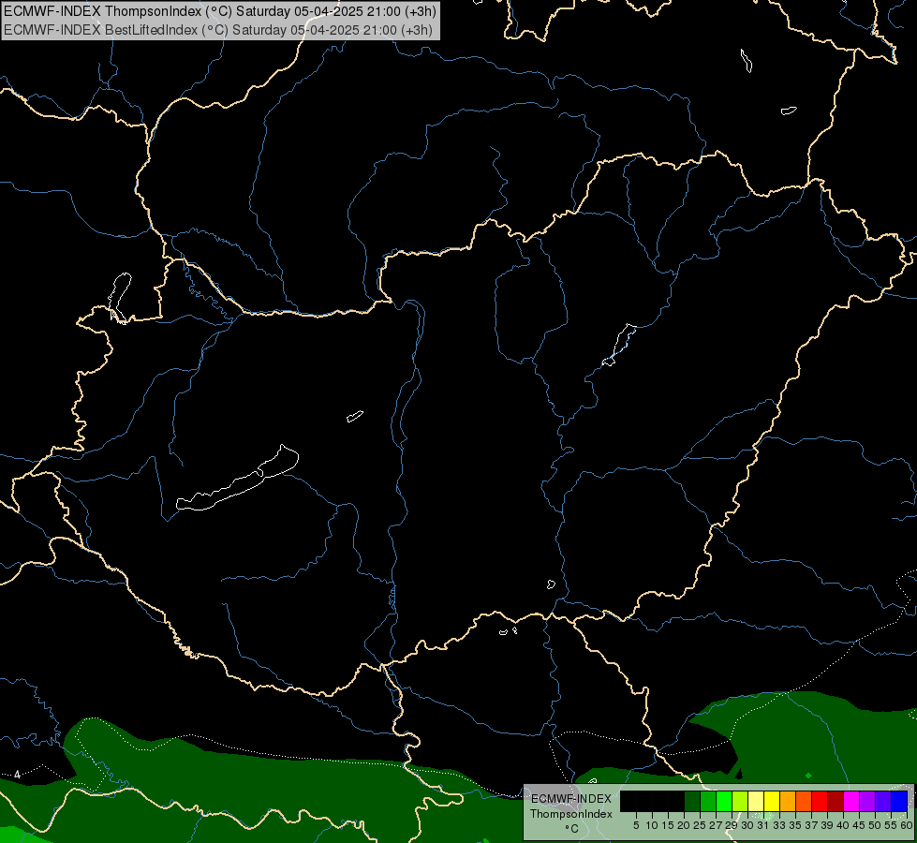
Task: Pick the bright yellow 31–33 legend swatch
Action: point(772,801)
